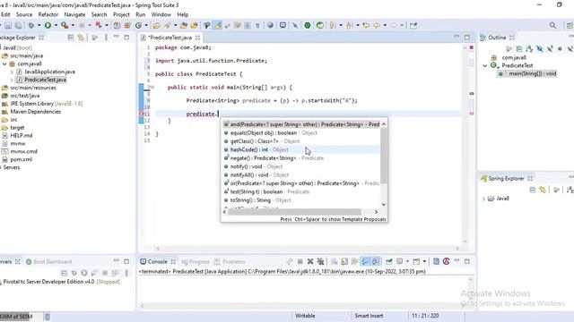Click the Save All toolbar icon
This screenshot has width=574, height=322.
tap(18, 25)
